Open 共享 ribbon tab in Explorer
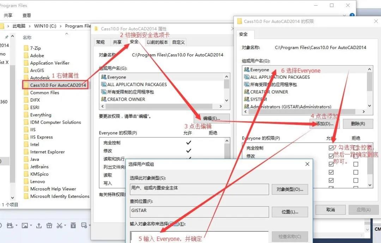This screenshot has width=381, height=243. pyautogui.click(x=8, y=15)
